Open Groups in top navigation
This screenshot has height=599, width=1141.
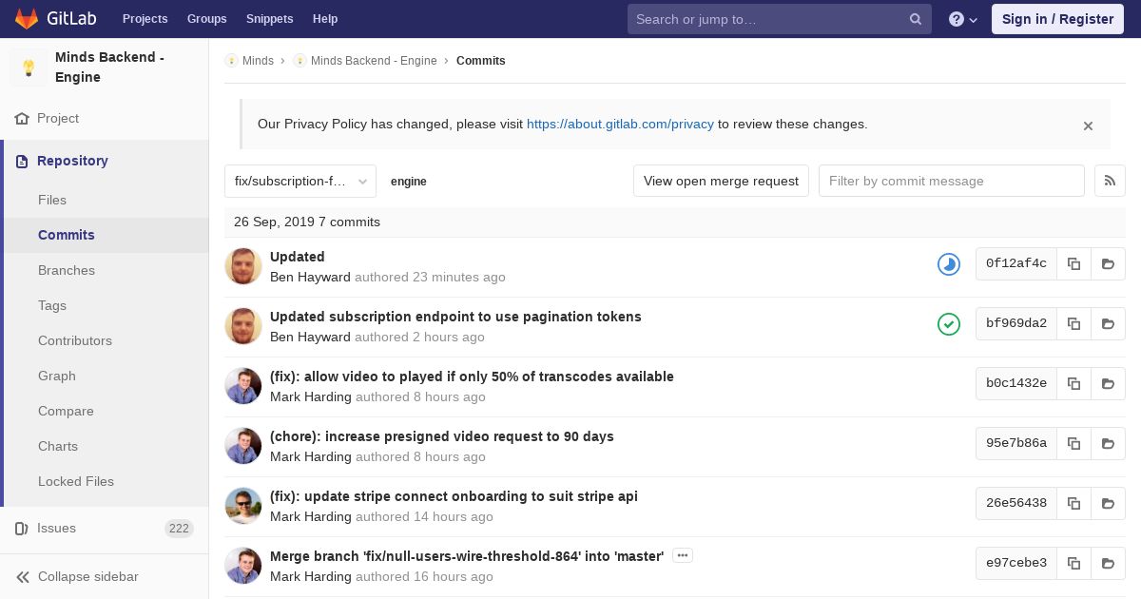click(206, 19)
